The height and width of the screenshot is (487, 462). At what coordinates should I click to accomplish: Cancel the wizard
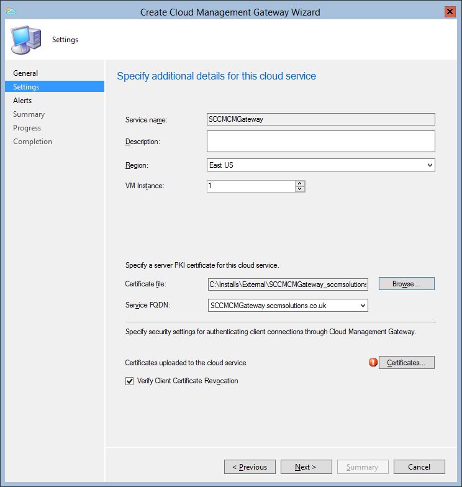[419, 467]
